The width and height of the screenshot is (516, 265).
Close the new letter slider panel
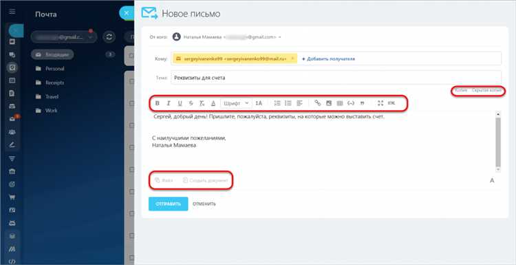pos(127,14)
